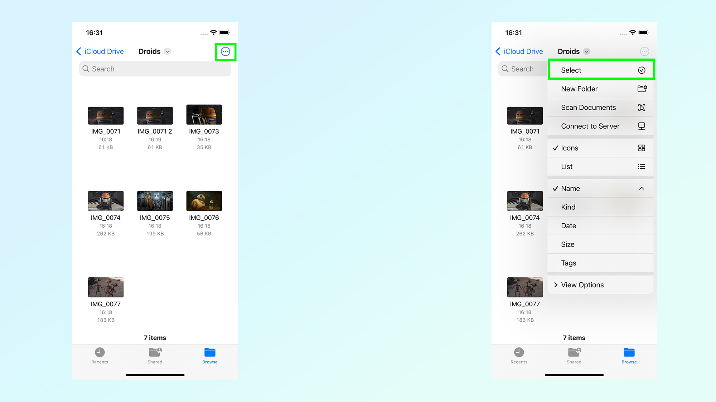Toggle the Name sort checkmark
The width and height of the screenshot is (716, 402).
click(x=600, y=188)
